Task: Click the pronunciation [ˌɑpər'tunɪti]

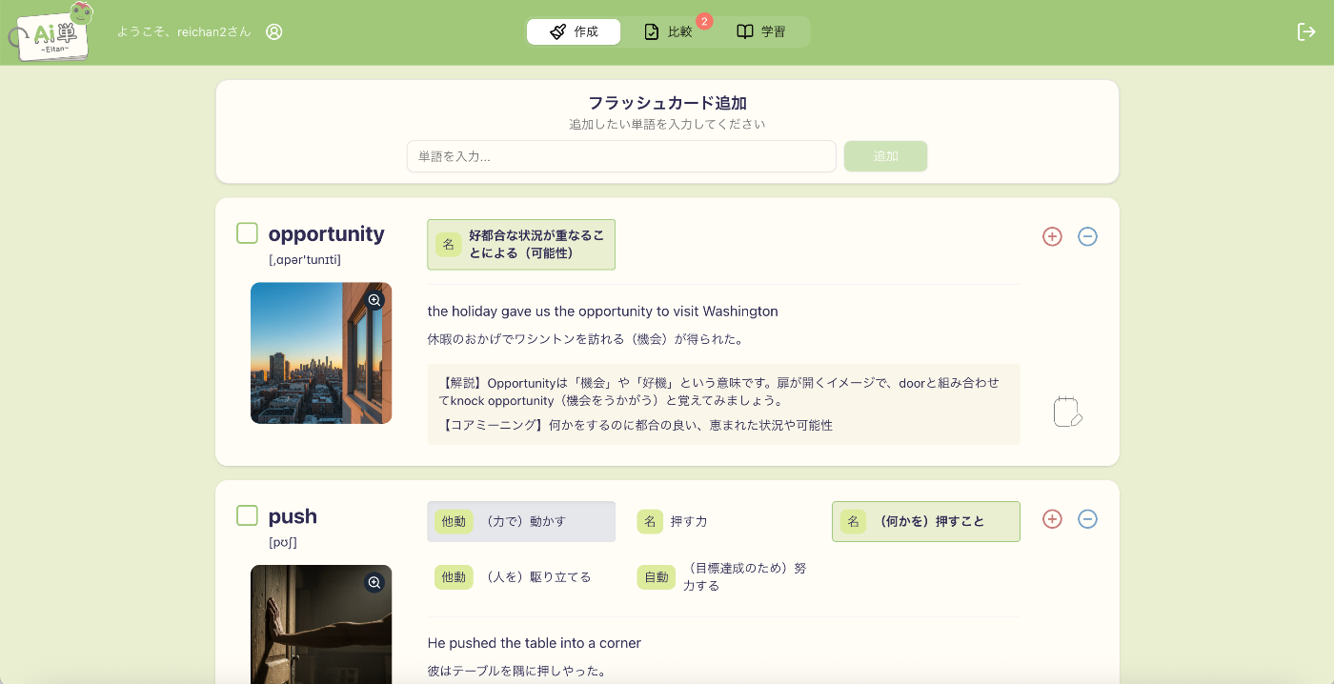Action: point(305,260)
